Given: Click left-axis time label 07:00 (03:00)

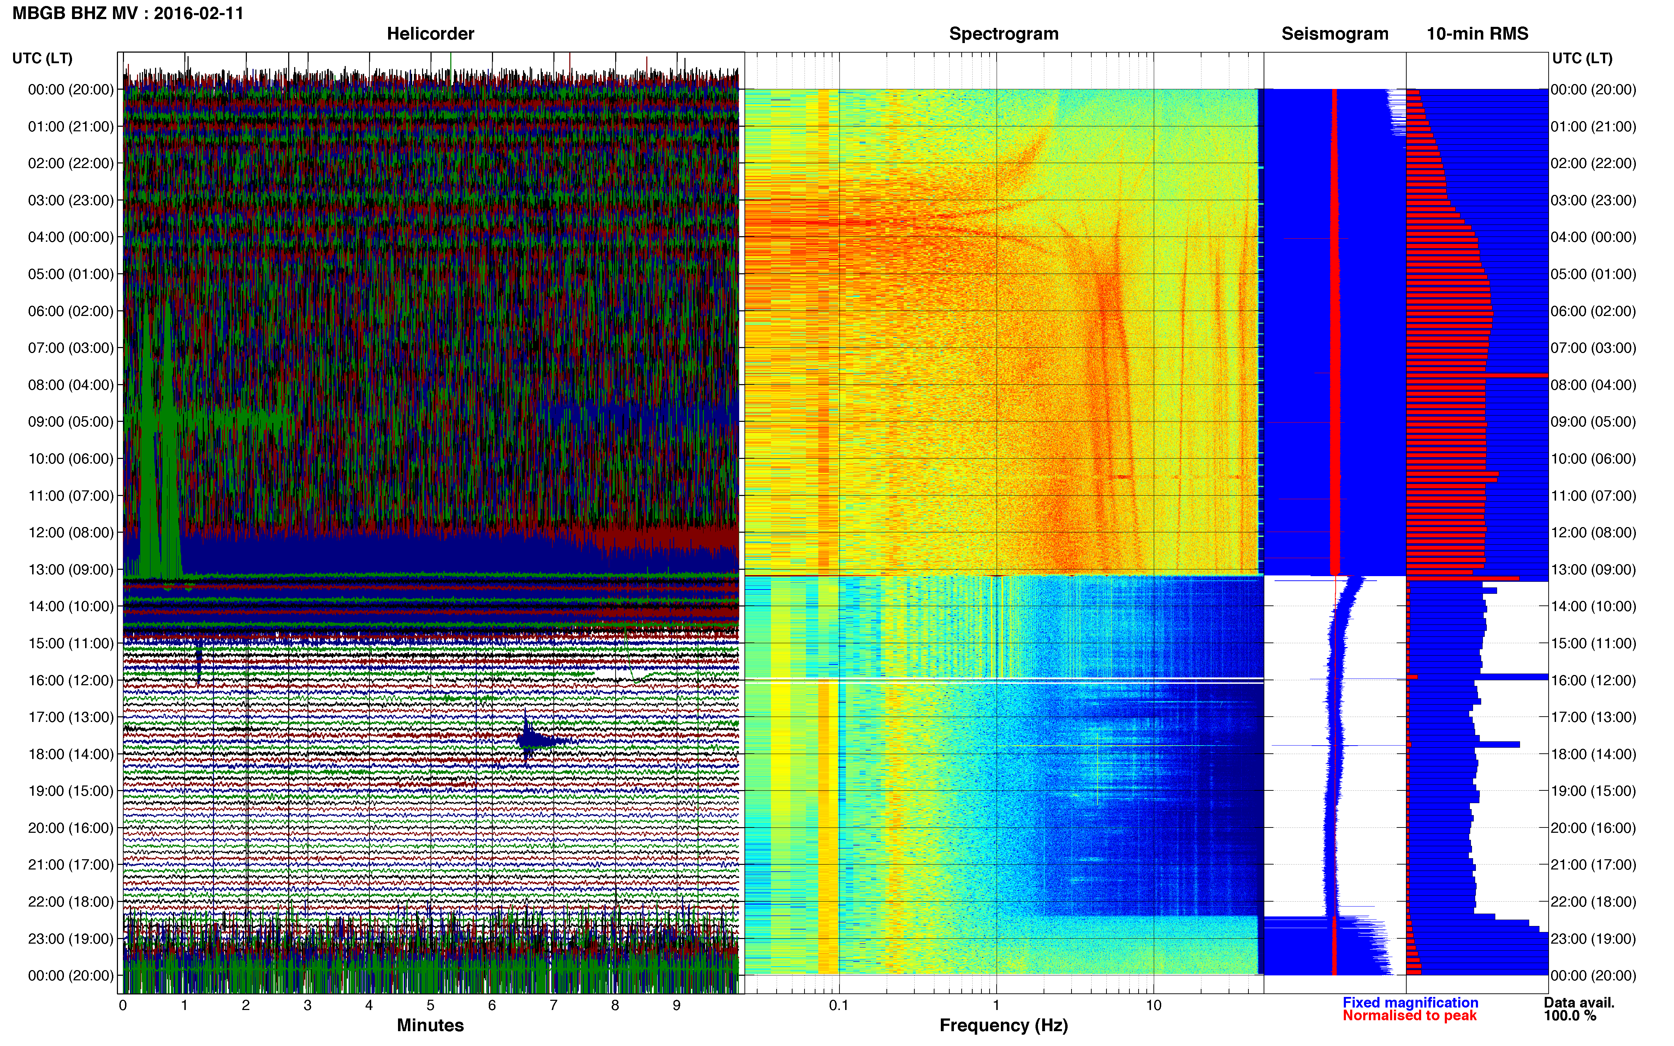Looking at the screenshot, I should tap(71, 348).
